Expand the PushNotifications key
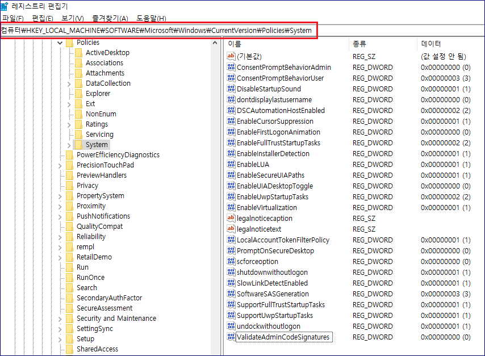The image size is (485, 356). point(60,216)
